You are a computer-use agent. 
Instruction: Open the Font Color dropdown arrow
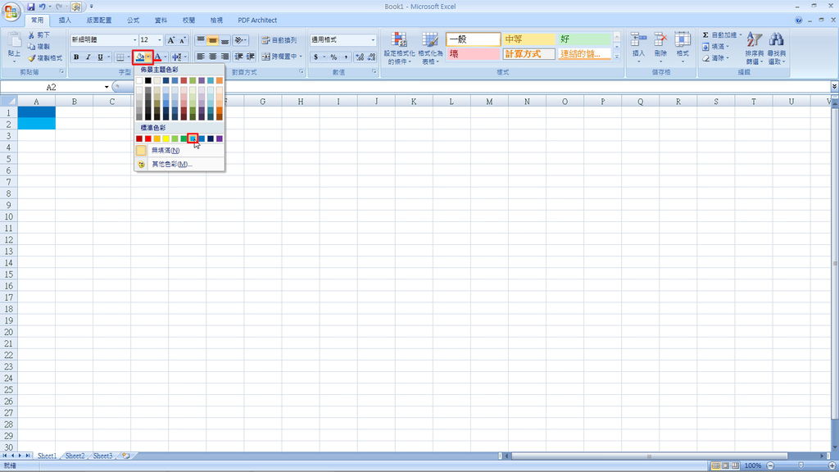(x=166, y=57)
